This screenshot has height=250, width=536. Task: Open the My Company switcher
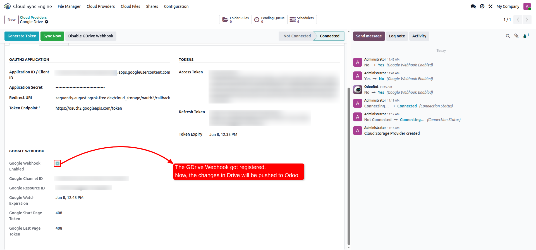(508, 6)
